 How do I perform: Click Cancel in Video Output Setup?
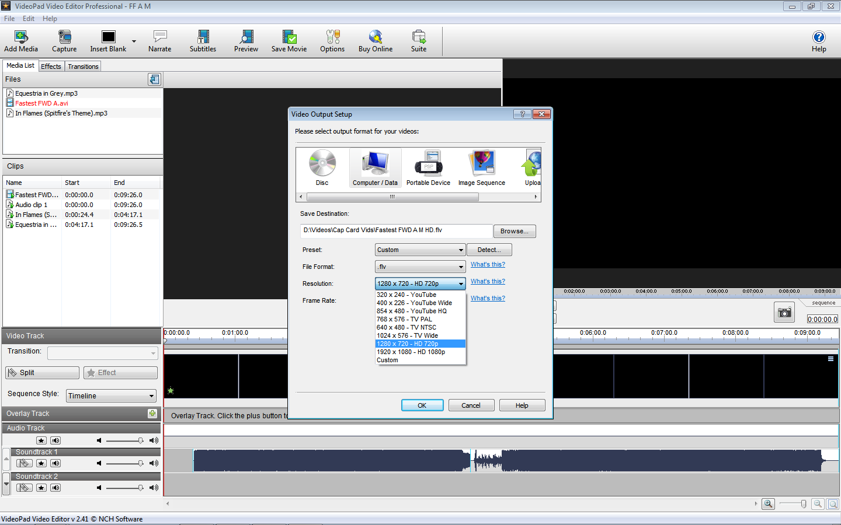(x=471, y=405)
